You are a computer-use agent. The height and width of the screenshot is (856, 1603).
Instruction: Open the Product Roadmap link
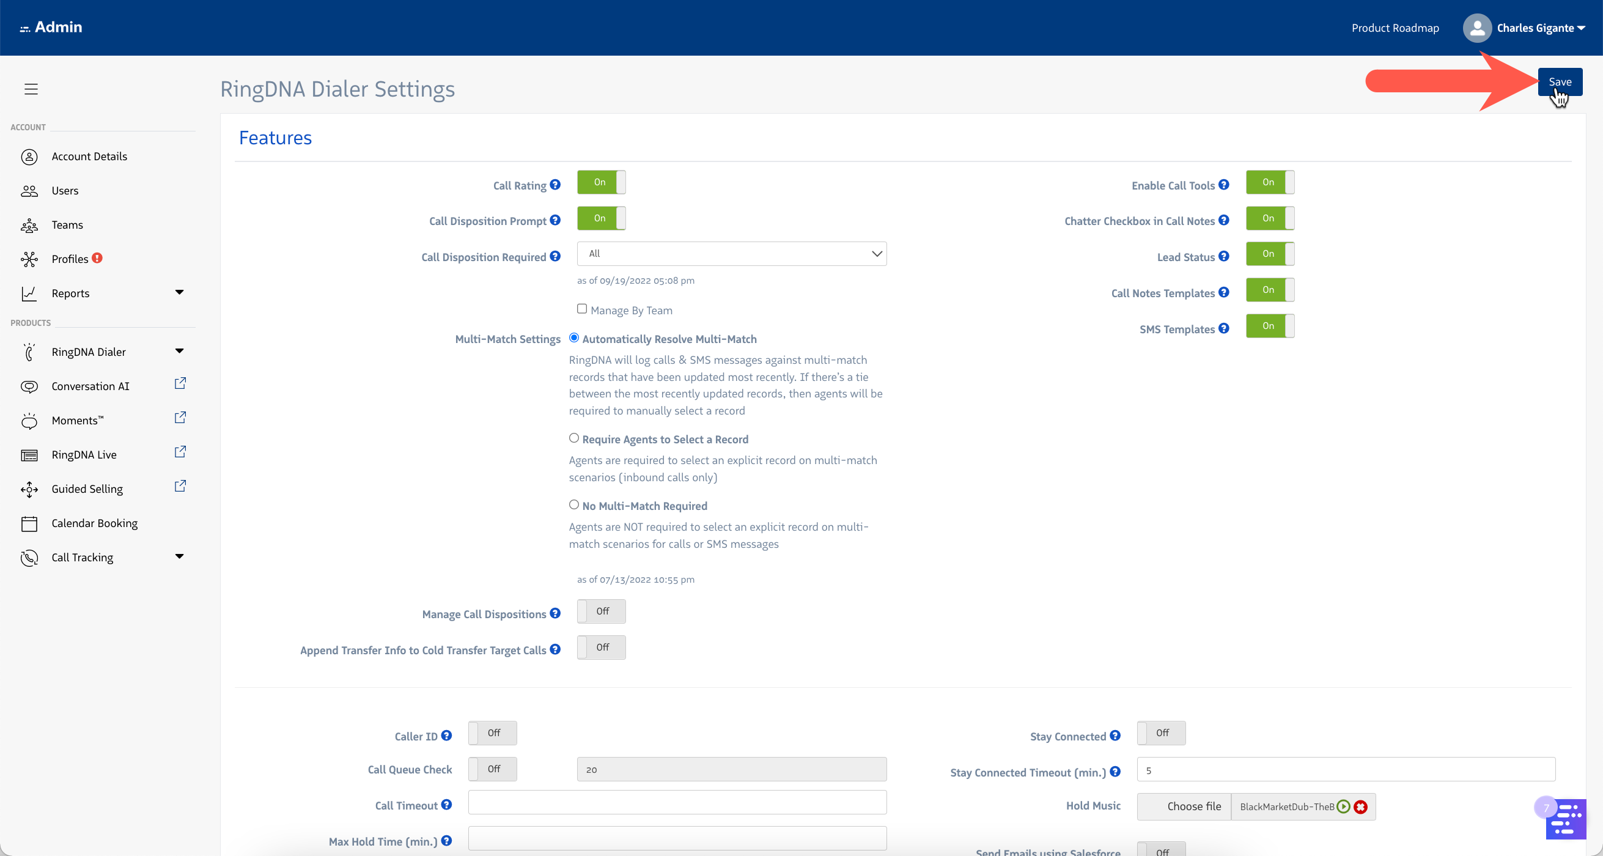pyautogui.click(x=1395, y=28)
